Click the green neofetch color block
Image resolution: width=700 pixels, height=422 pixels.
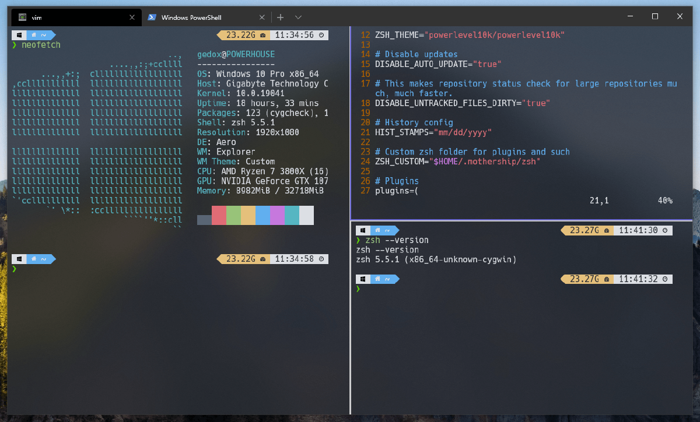233,215
